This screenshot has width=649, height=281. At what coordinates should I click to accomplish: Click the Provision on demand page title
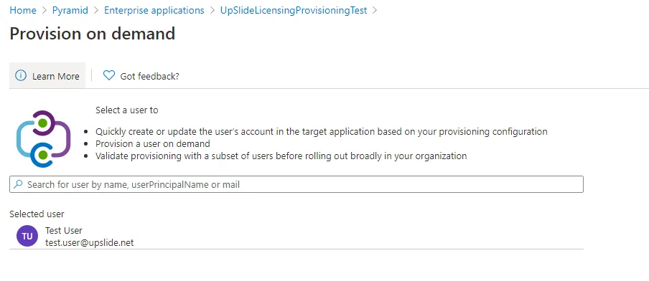[x=93, y=34]
